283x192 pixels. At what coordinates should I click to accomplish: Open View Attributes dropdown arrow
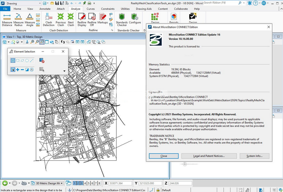pyautogui.click(x=8, y=42)
